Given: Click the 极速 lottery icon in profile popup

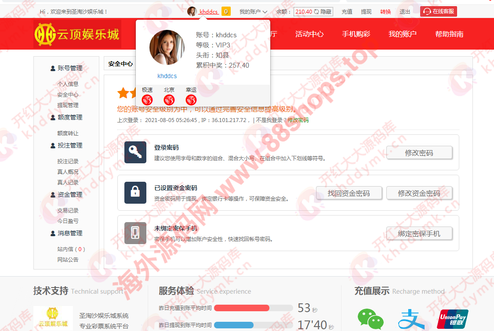Looking at the screenshot, I should tap(147, 100).
